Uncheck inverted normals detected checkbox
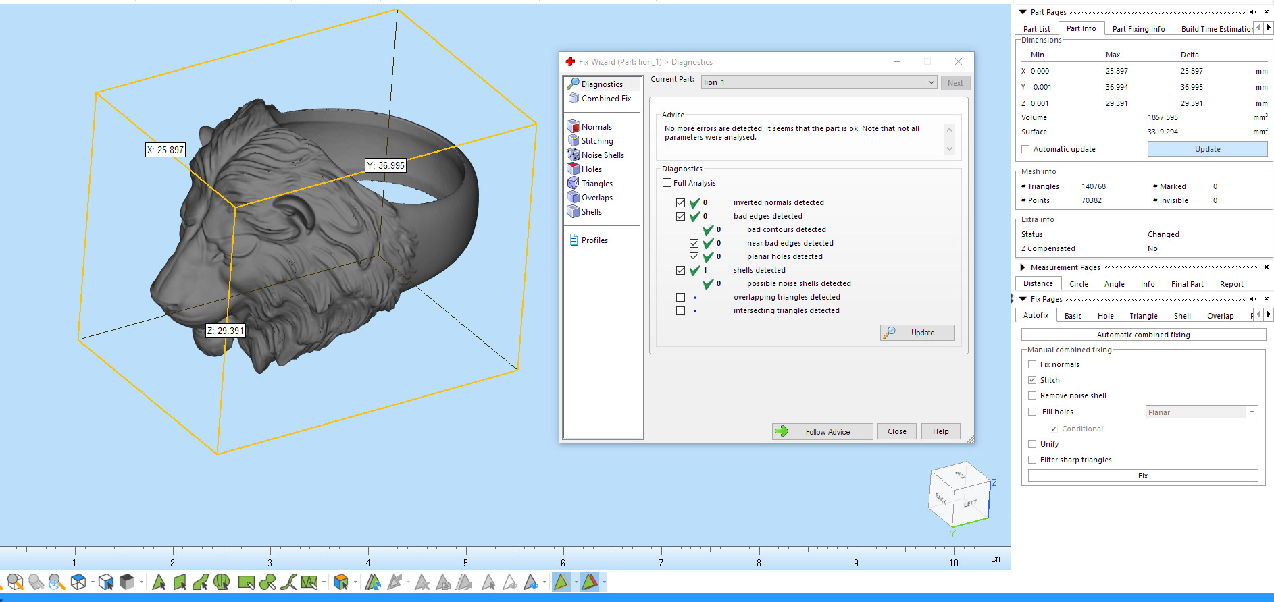This screenshot has width=1274, height=602. [x=680, y=202]
